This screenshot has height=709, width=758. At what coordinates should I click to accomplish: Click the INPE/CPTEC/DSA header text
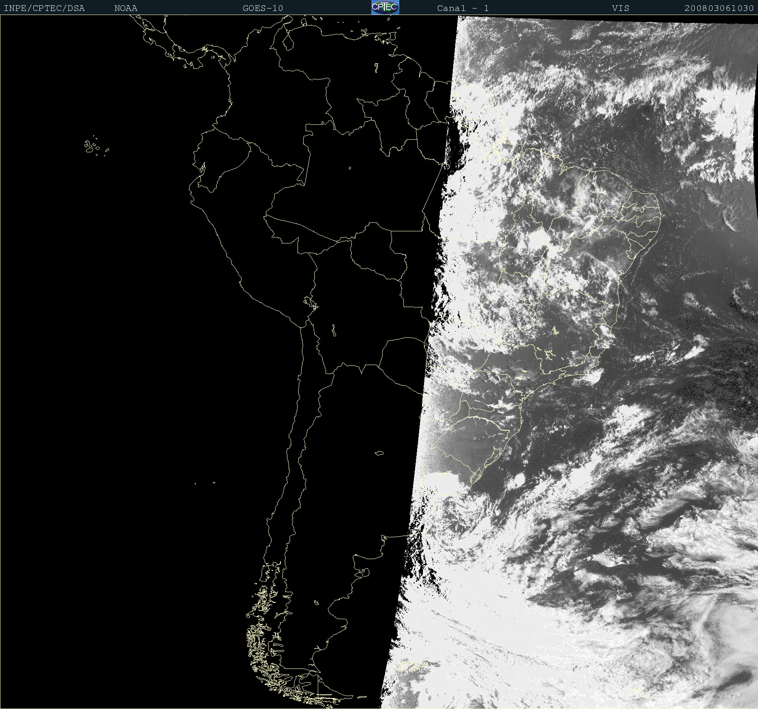click(44, 8)
